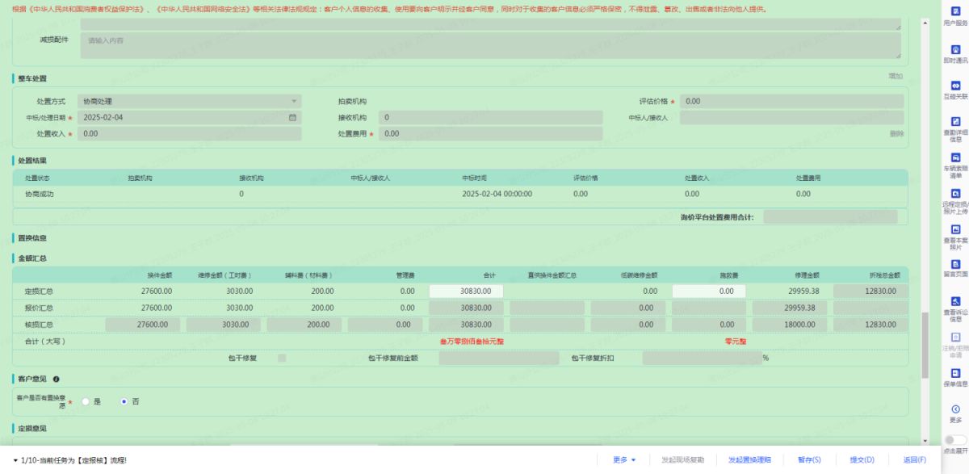The image size is (969, 474).
Task: Click 发起置换理赔 in the bottom bar
Action: pyautogui.click(x=749, y=460)
